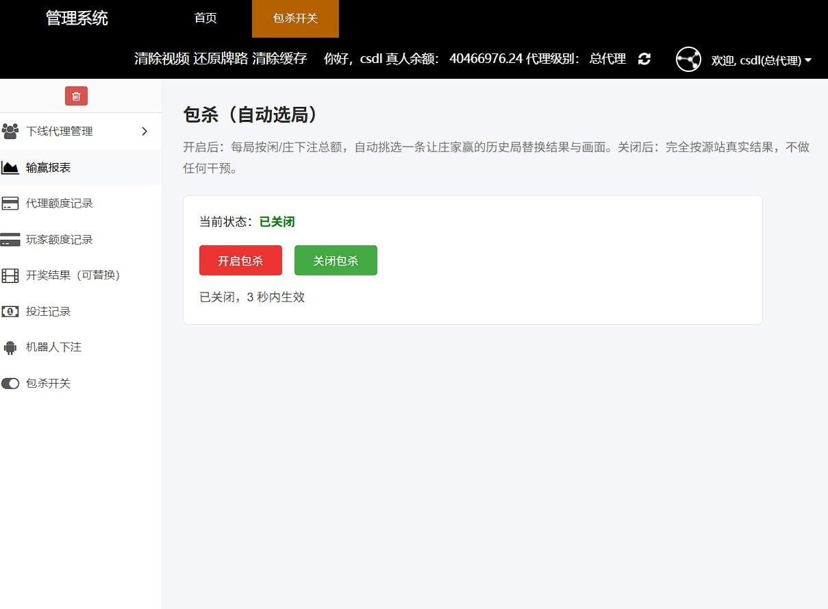Click the 管理系统 title
Image resolution: width=828 pixels, height=609 pixels.
tap(77, 18)
